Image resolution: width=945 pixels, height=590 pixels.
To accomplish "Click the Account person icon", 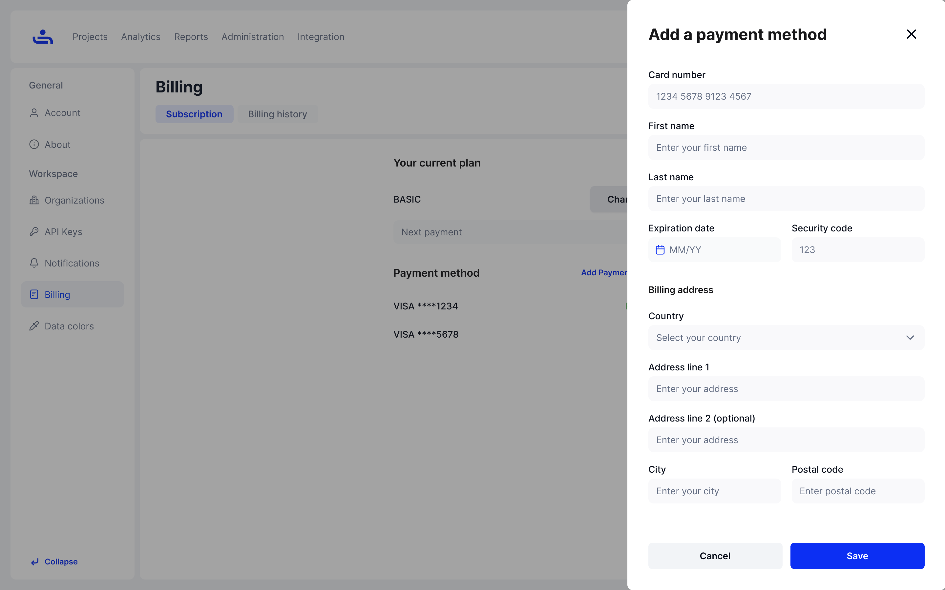I will point(34,113).
